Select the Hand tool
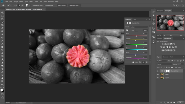Image resolution: width=185 pixels, height=104 pixels. (2, 78)
